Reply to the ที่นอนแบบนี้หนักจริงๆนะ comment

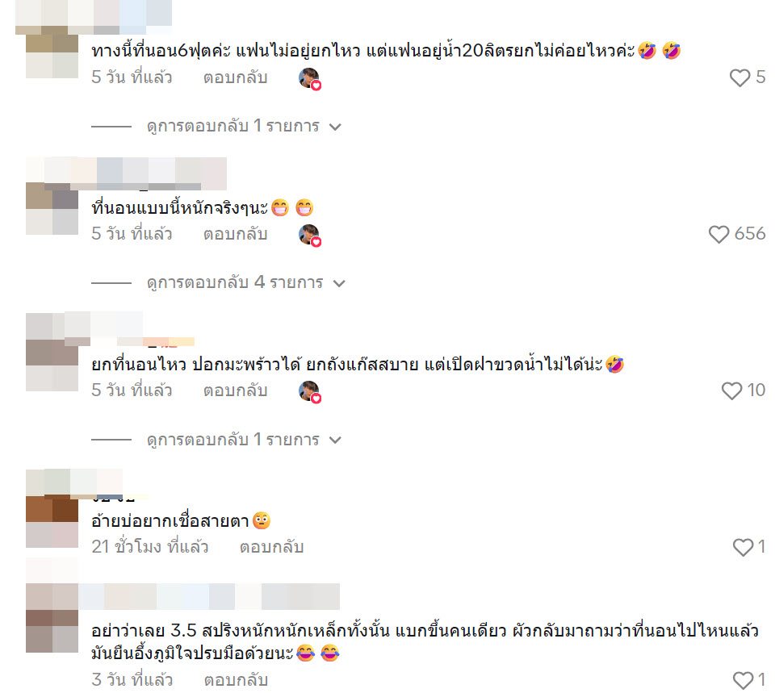(x=235, y=234)
